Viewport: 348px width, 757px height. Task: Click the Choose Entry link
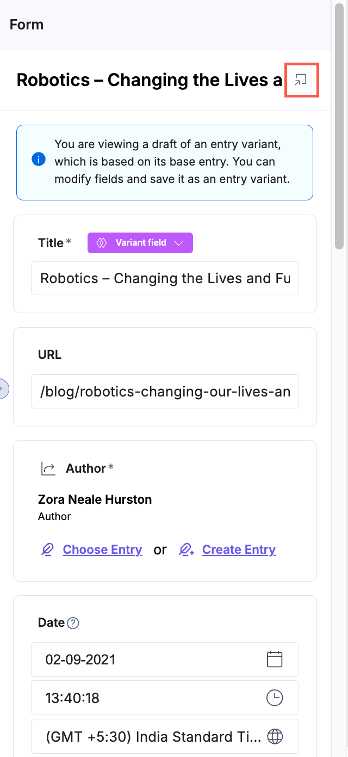[102, 550]
